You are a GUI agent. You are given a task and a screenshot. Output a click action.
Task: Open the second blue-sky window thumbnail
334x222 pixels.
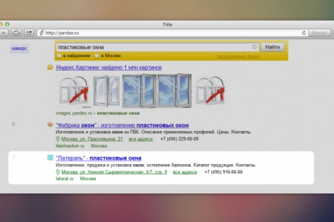(x=174, y=91)
